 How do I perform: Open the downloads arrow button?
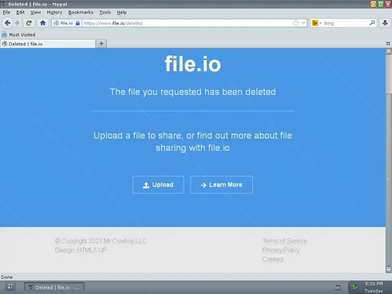pyautogui.click(x=385, y=23)
